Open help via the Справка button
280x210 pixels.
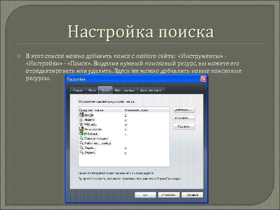pyautogui.click(x=192, y=195)
